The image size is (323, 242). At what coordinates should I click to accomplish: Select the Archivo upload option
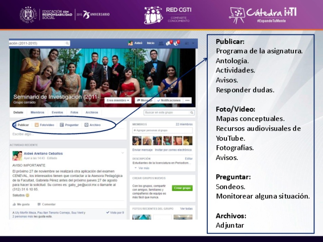click(x=93, y=125)
